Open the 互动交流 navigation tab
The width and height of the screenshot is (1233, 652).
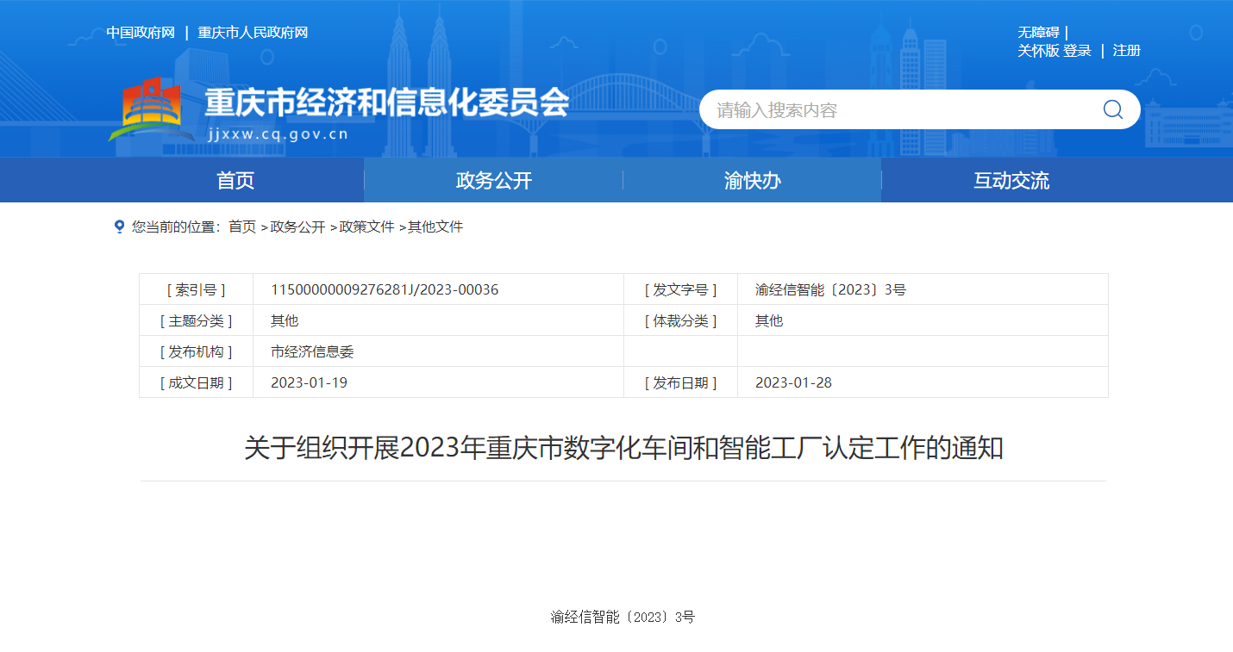[x=1011, y=181]
